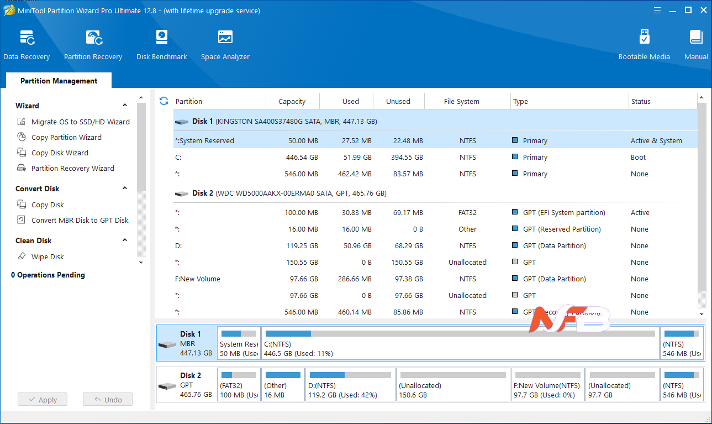Image resolution: width=712 pixels, height=424 pixels.
Task: Collapse the Convert Disk section
Action: point(125,189)
